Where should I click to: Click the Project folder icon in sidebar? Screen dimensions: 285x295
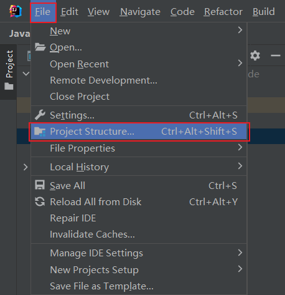tap(9, 86)
